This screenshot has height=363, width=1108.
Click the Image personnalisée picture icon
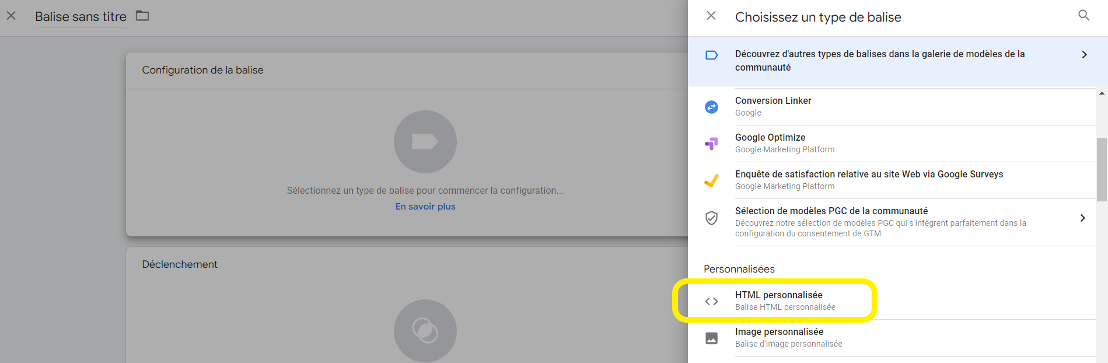pos(711,338)
